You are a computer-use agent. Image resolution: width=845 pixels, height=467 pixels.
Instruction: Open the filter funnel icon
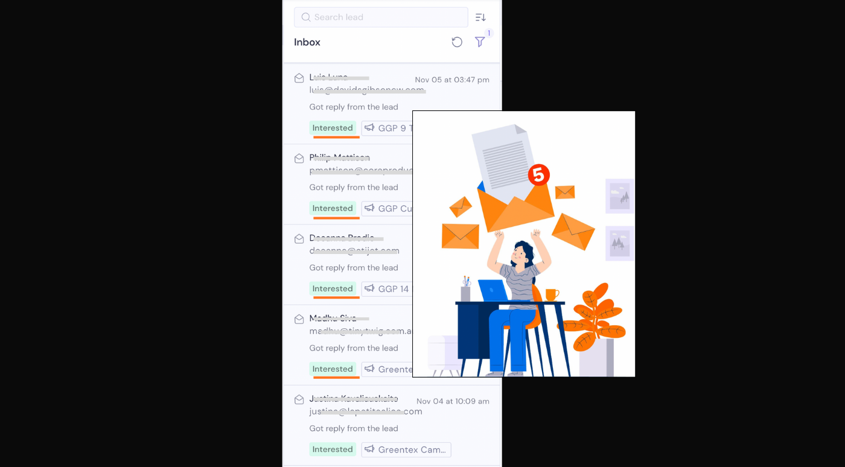(480, 42)
